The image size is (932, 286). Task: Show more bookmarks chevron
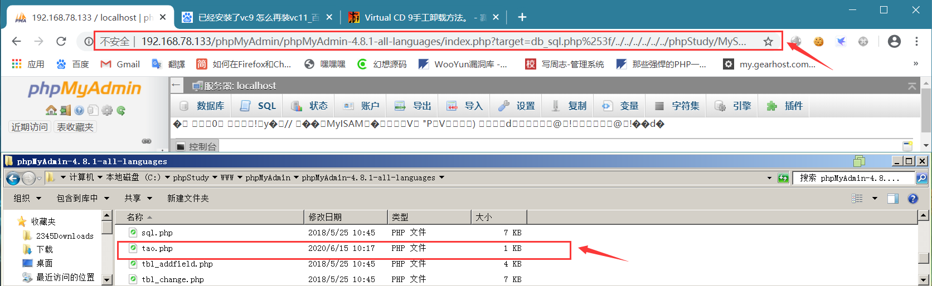[915, 64]
